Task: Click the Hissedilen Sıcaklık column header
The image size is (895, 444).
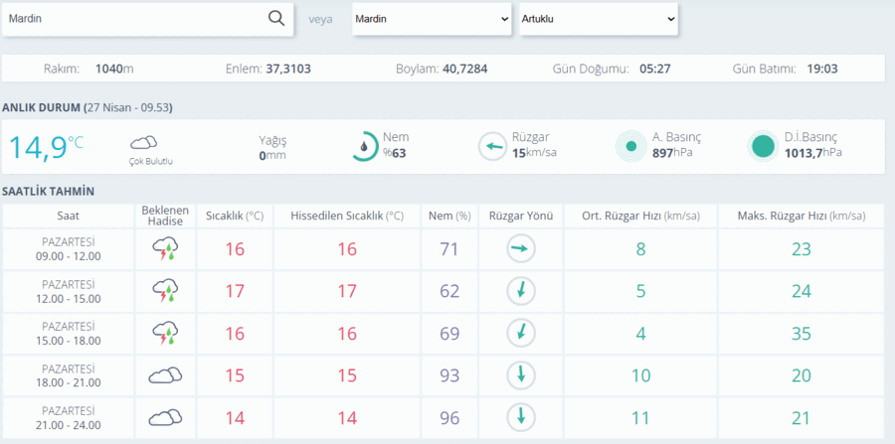Action: [347, 216]
